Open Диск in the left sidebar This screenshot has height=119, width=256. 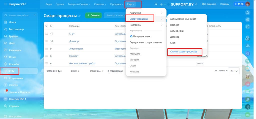pyautogui.click(x=12, y=43)
